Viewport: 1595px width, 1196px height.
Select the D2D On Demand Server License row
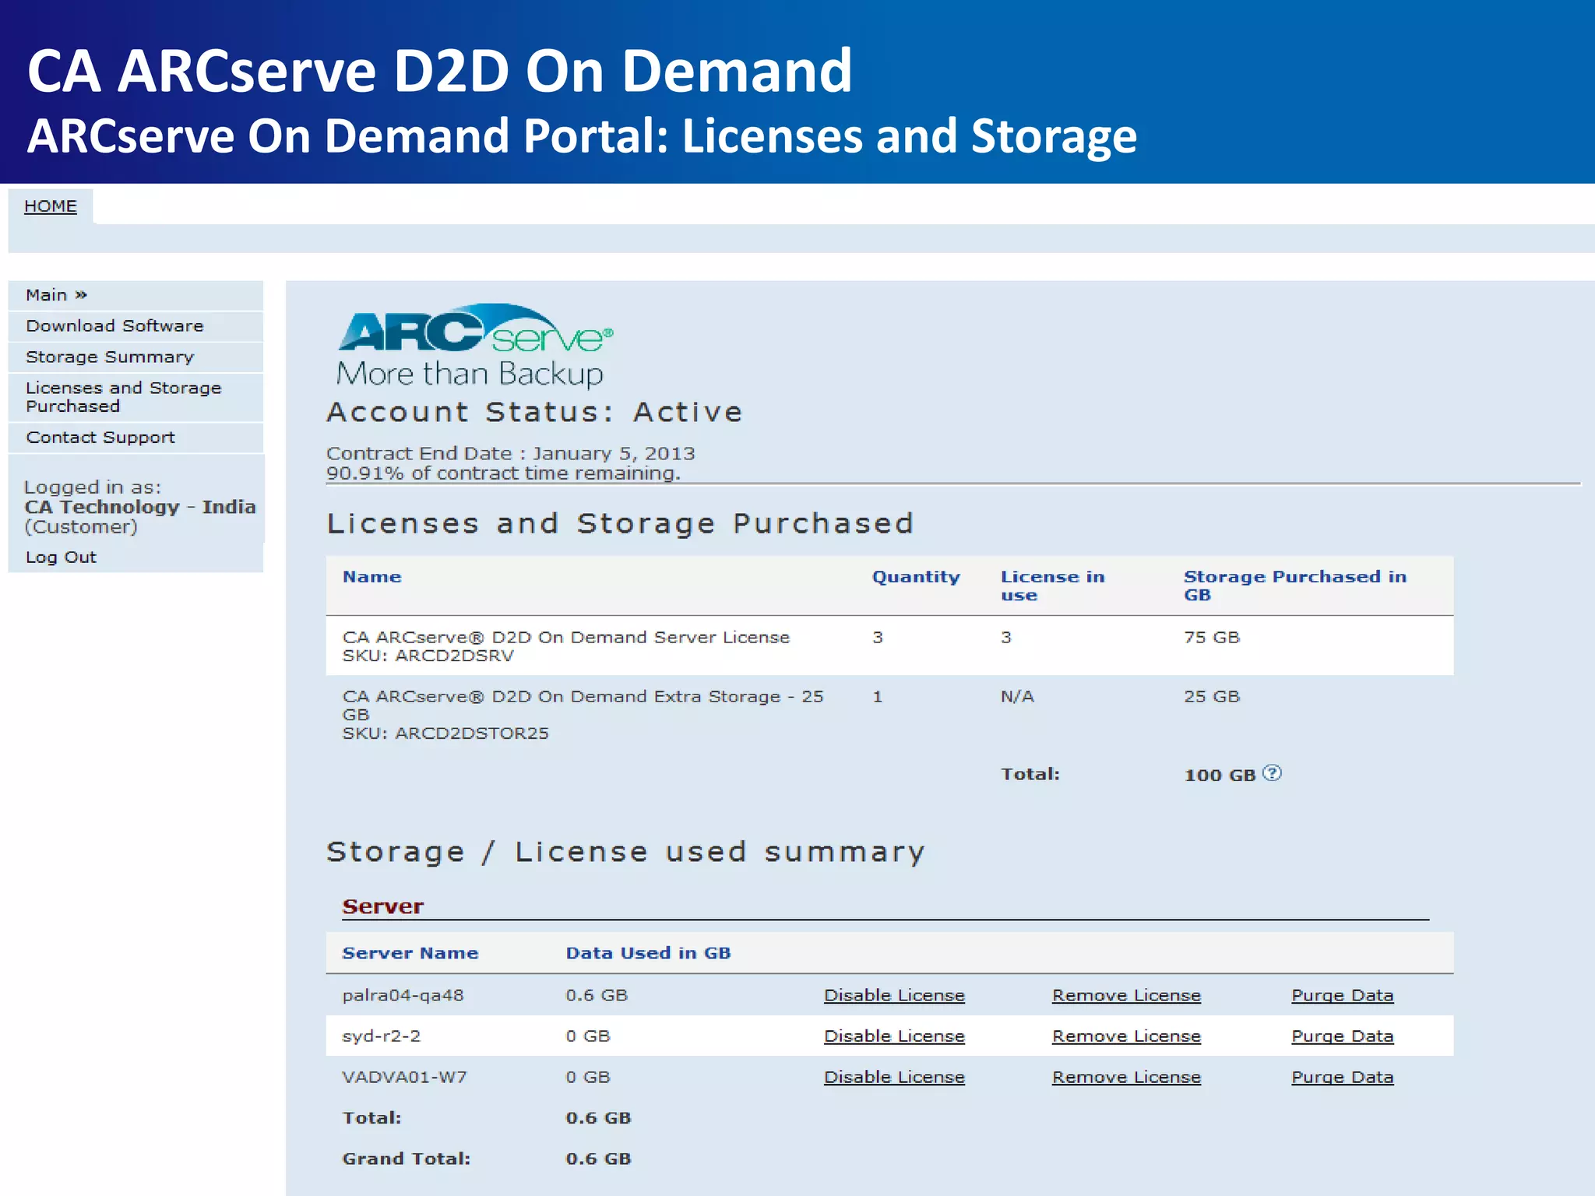[x=889, y=646]
